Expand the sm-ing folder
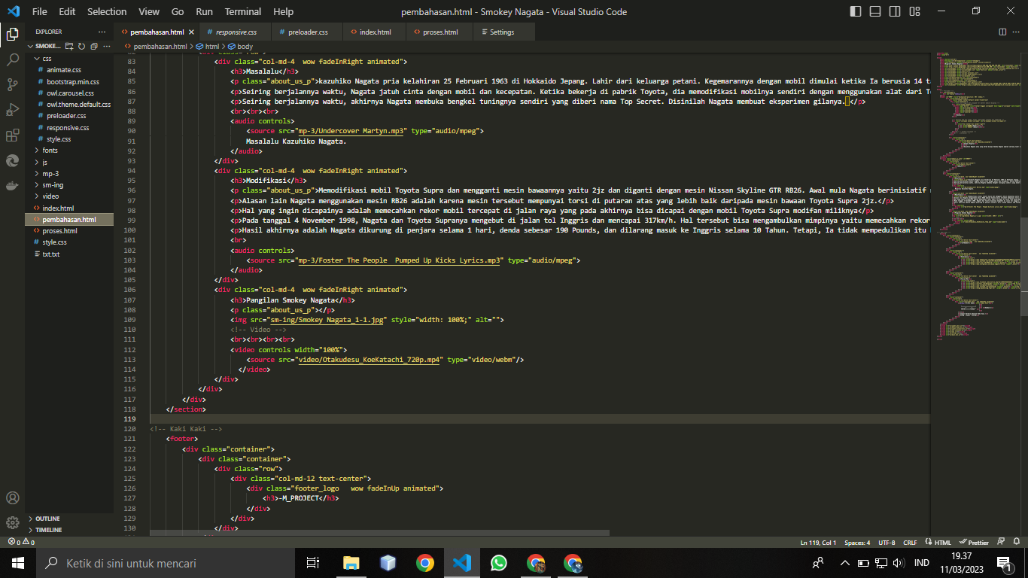 point(69,184)
